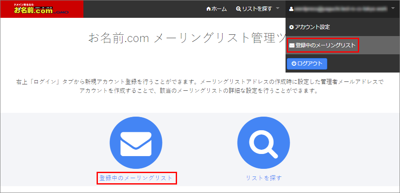Image resolution: width=400 pixels, height=193 pixels.
Task: Collapse the account menu dropdown arrow
Action: (x=392, y=8)
